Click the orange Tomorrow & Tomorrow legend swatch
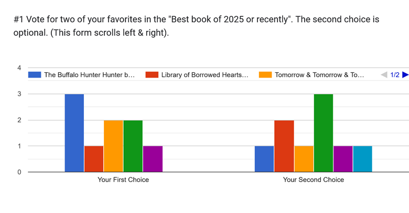 (x=265, y=75)
